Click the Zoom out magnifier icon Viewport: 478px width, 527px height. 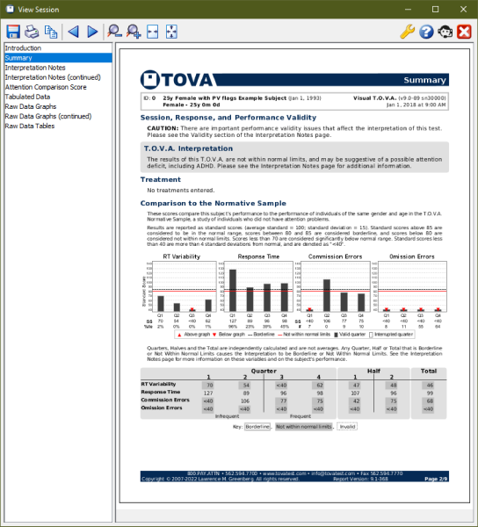tap(114, 32)
